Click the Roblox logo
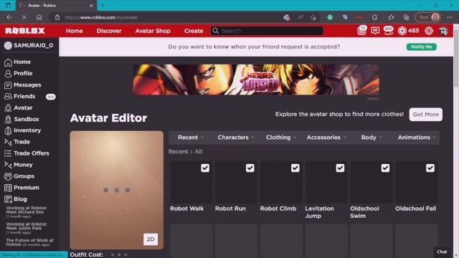Screen dimensions: 459x258 click(x=25, y=31)
